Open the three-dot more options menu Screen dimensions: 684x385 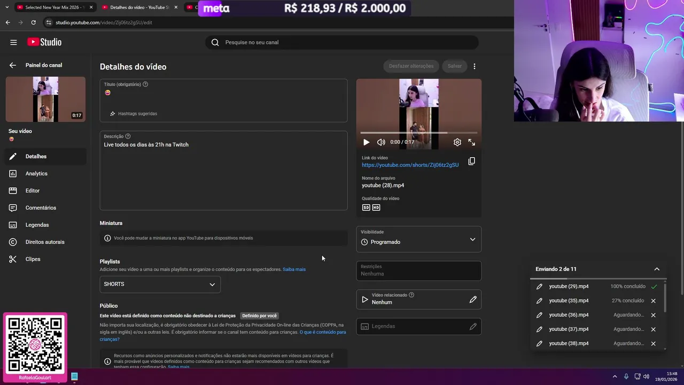[x=474, y=66]
